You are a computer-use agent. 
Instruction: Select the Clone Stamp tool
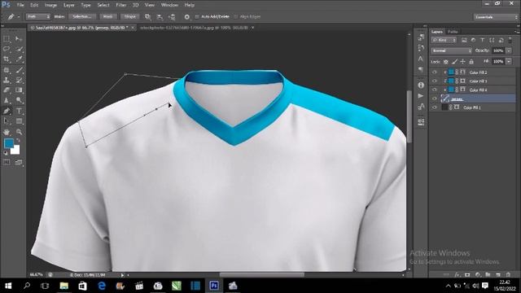[x=7, y=80]
